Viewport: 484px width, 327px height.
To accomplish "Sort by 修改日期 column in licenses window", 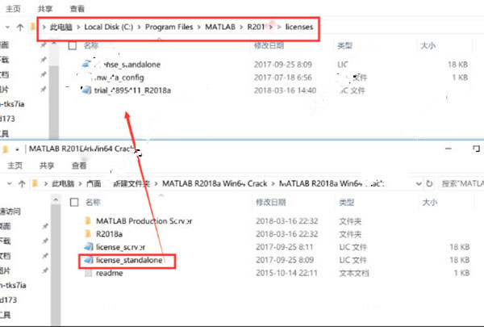I will pos(269,45).
